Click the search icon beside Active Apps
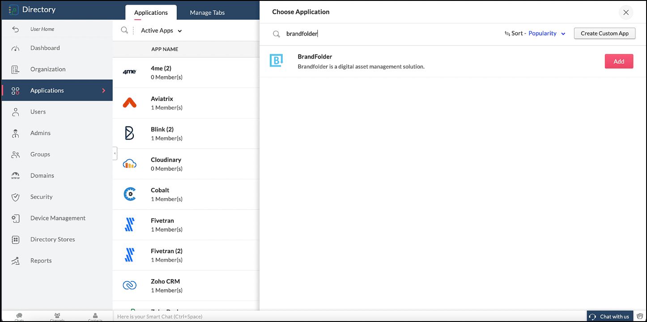 pyautogui.click(x=124, y=30)
